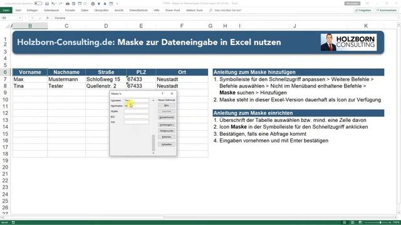Screen dimensions: 401x225
Task: Open the Einfügen ribbon tab
Action: tap(32, 10)
